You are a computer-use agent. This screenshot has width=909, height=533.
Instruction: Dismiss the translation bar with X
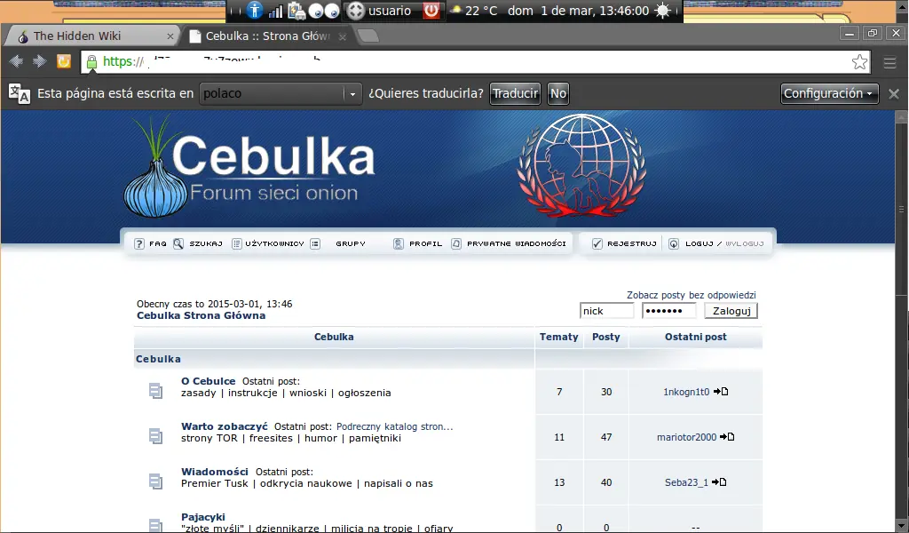pos(894,94)
